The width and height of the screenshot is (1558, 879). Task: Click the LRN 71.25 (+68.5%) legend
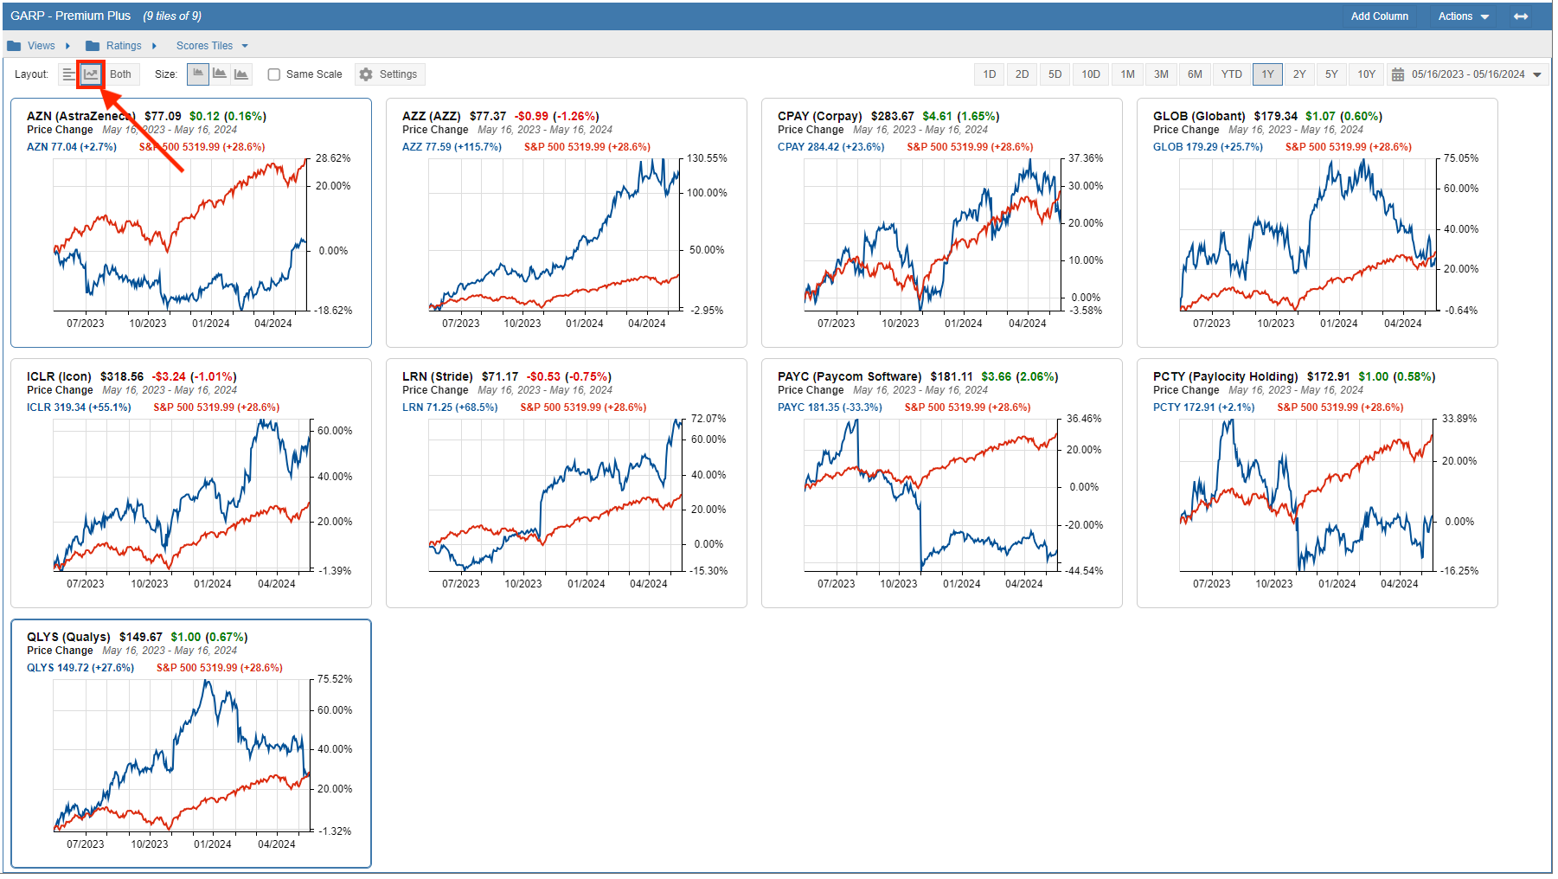click(x=450, y=407)
